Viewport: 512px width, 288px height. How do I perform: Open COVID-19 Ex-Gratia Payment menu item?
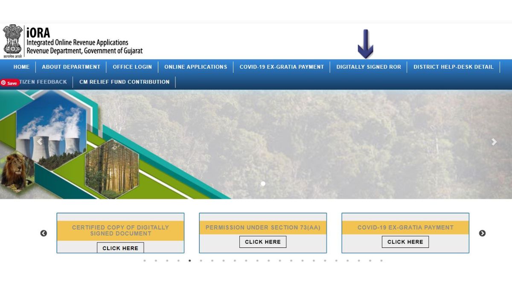(282, 67)
